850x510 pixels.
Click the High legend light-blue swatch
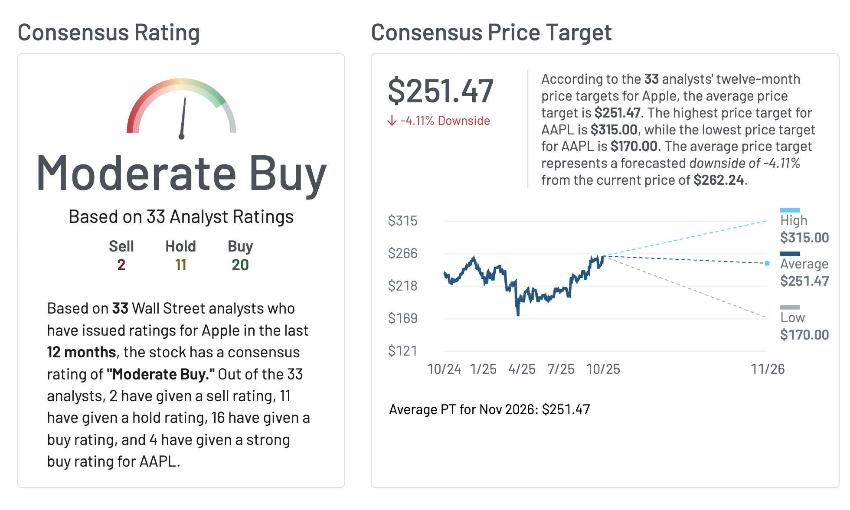click(790, 210)
